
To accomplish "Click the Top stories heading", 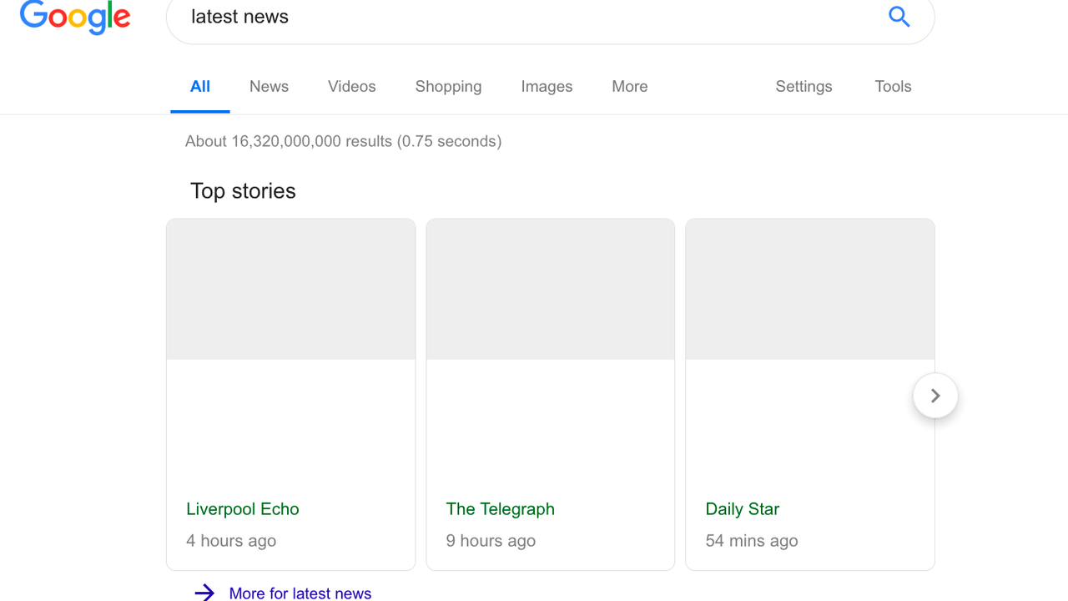I will point(243,191).
